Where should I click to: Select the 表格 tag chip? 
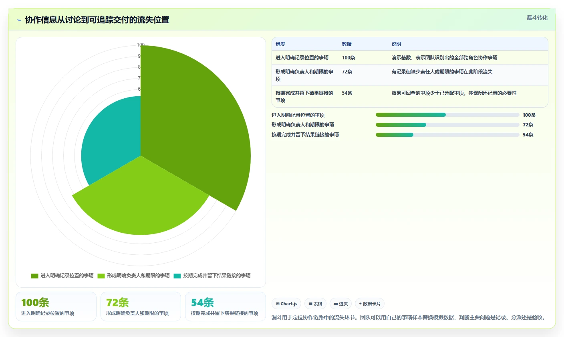(x=315, y=304)
